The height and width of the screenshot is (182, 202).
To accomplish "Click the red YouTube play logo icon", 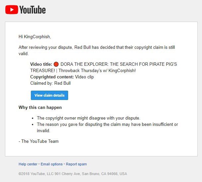I will (12, 10).
